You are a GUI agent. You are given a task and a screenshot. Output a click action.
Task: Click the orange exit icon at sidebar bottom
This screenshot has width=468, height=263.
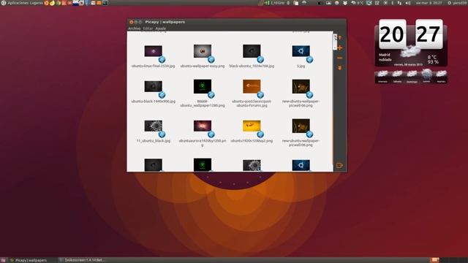pyautogui.click(x=339, y=165)
